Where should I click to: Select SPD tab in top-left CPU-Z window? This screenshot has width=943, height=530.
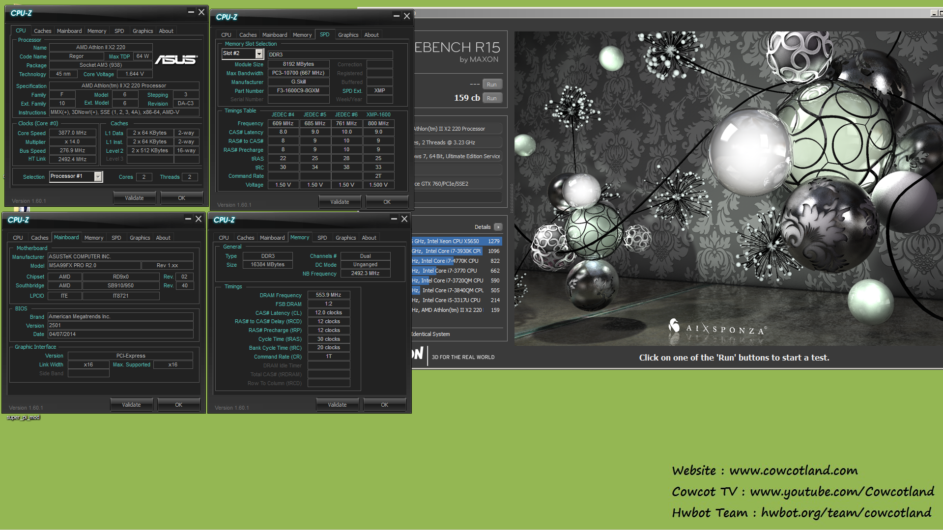coord(119,31)
